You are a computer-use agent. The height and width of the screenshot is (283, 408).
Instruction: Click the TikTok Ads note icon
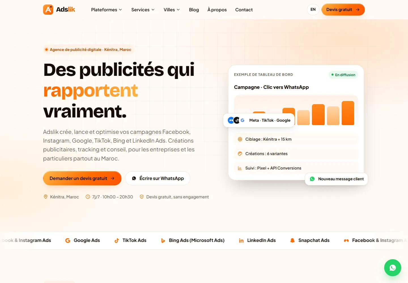tap(117, 241)
